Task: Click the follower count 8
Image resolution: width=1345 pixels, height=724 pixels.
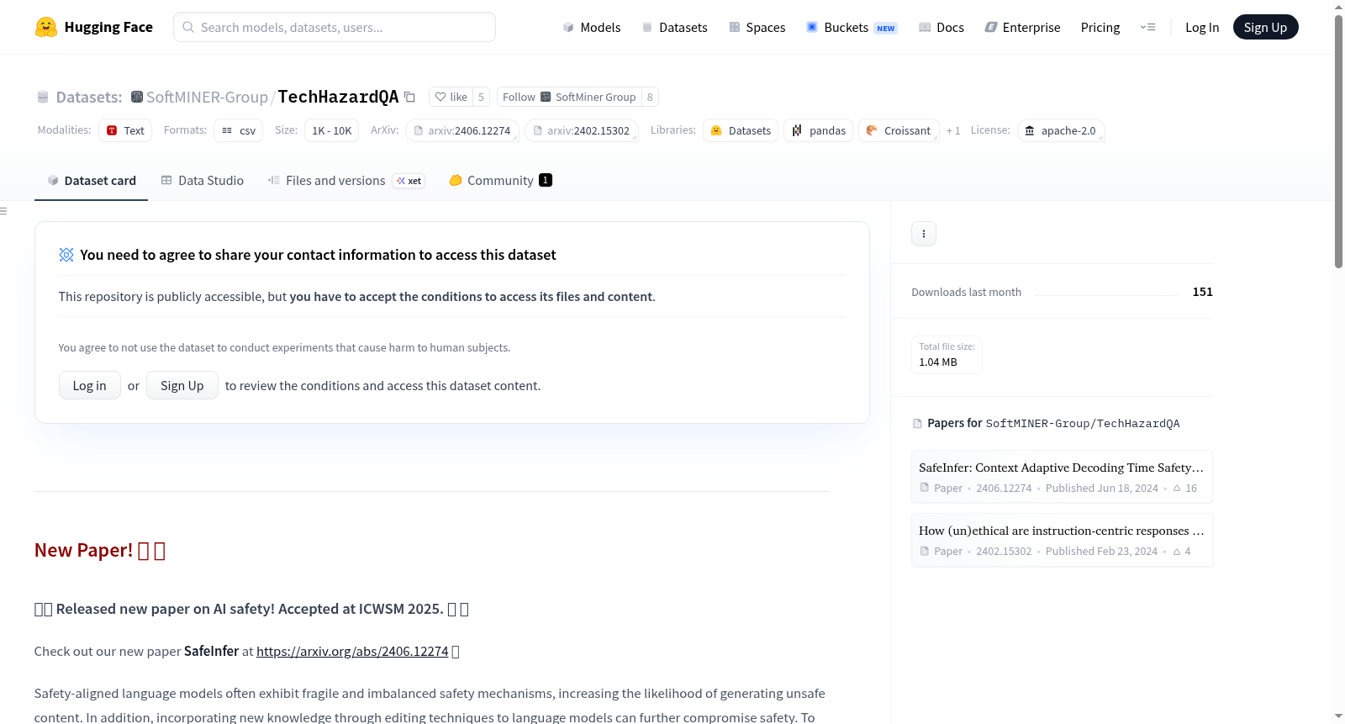Action: (650, 97)
